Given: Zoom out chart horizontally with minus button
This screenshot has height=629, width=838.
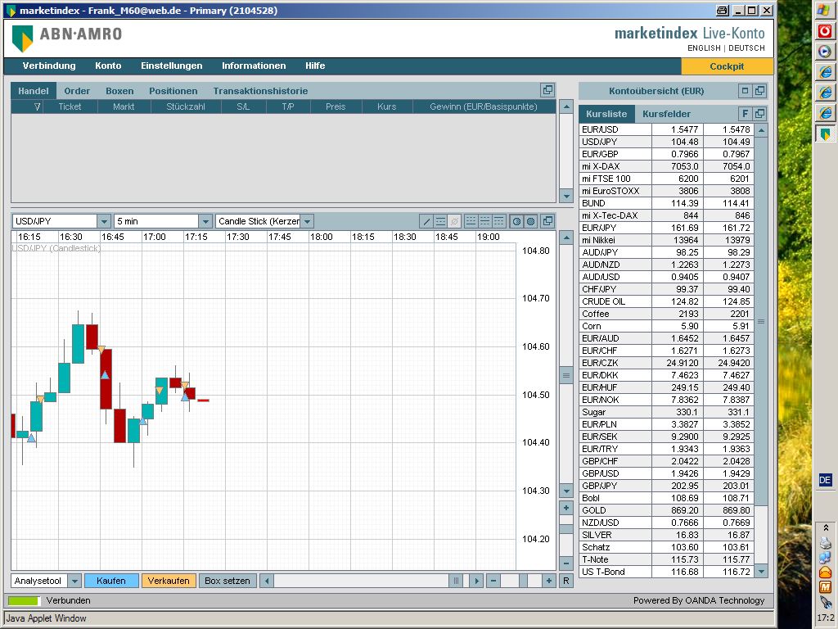Looking at the screenshot, I should click(x=493, y=581).
